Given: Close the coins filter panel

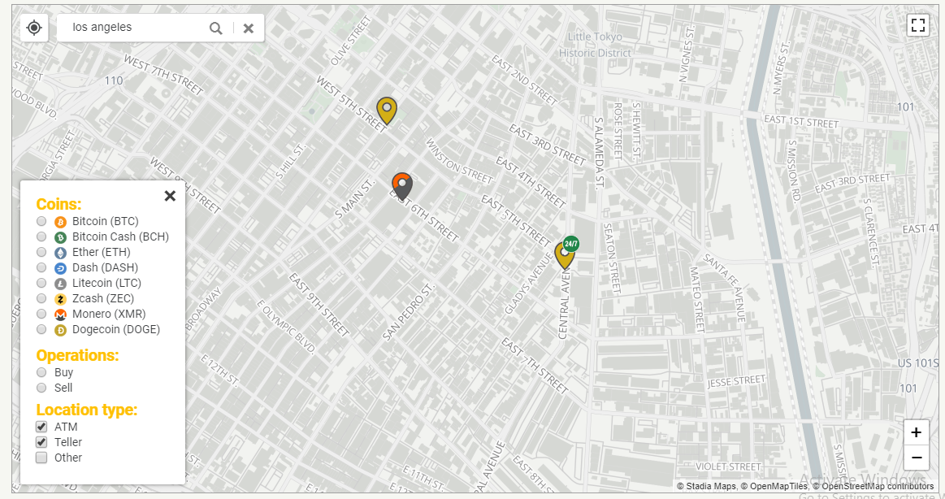Looking at the screenshot, I should point(170,196).
